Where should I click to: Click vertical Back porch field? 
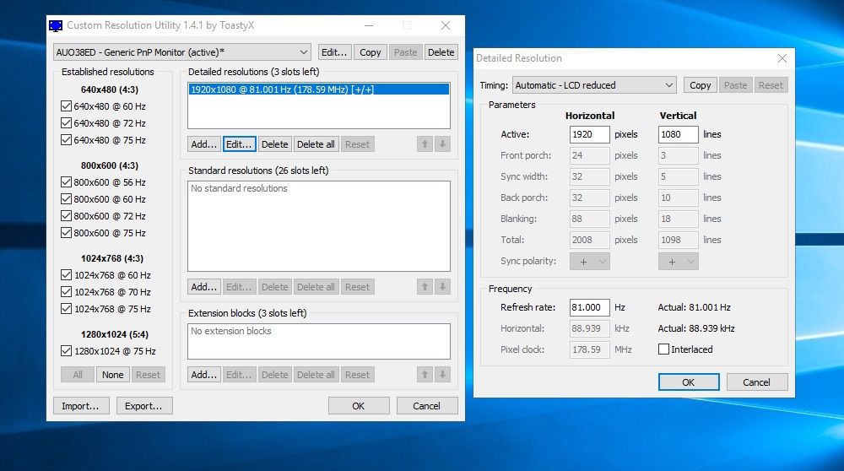tap(679, 198)
